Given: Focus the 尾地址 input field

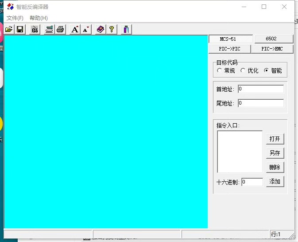Looking at the screenshot, I should click(261, 103).
